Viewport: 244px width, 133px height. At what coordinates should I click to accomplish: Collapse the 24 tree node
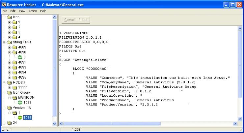tap(4, 123)
